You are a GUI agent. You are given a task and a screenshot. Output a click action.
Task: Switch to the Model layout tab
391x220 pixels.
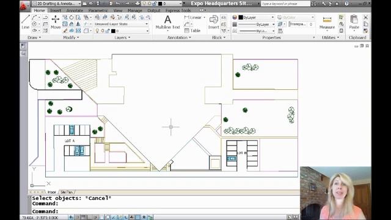(51, 192)
